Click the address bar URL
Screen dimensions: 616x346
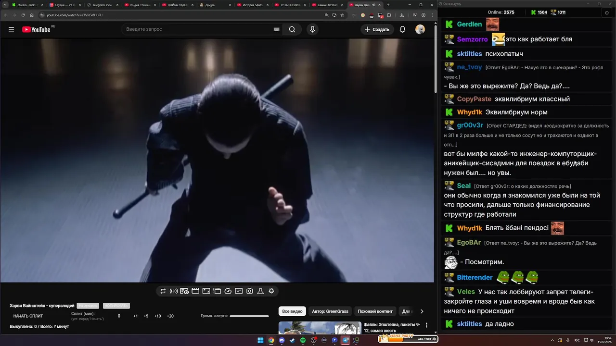(x=75, y=15)
